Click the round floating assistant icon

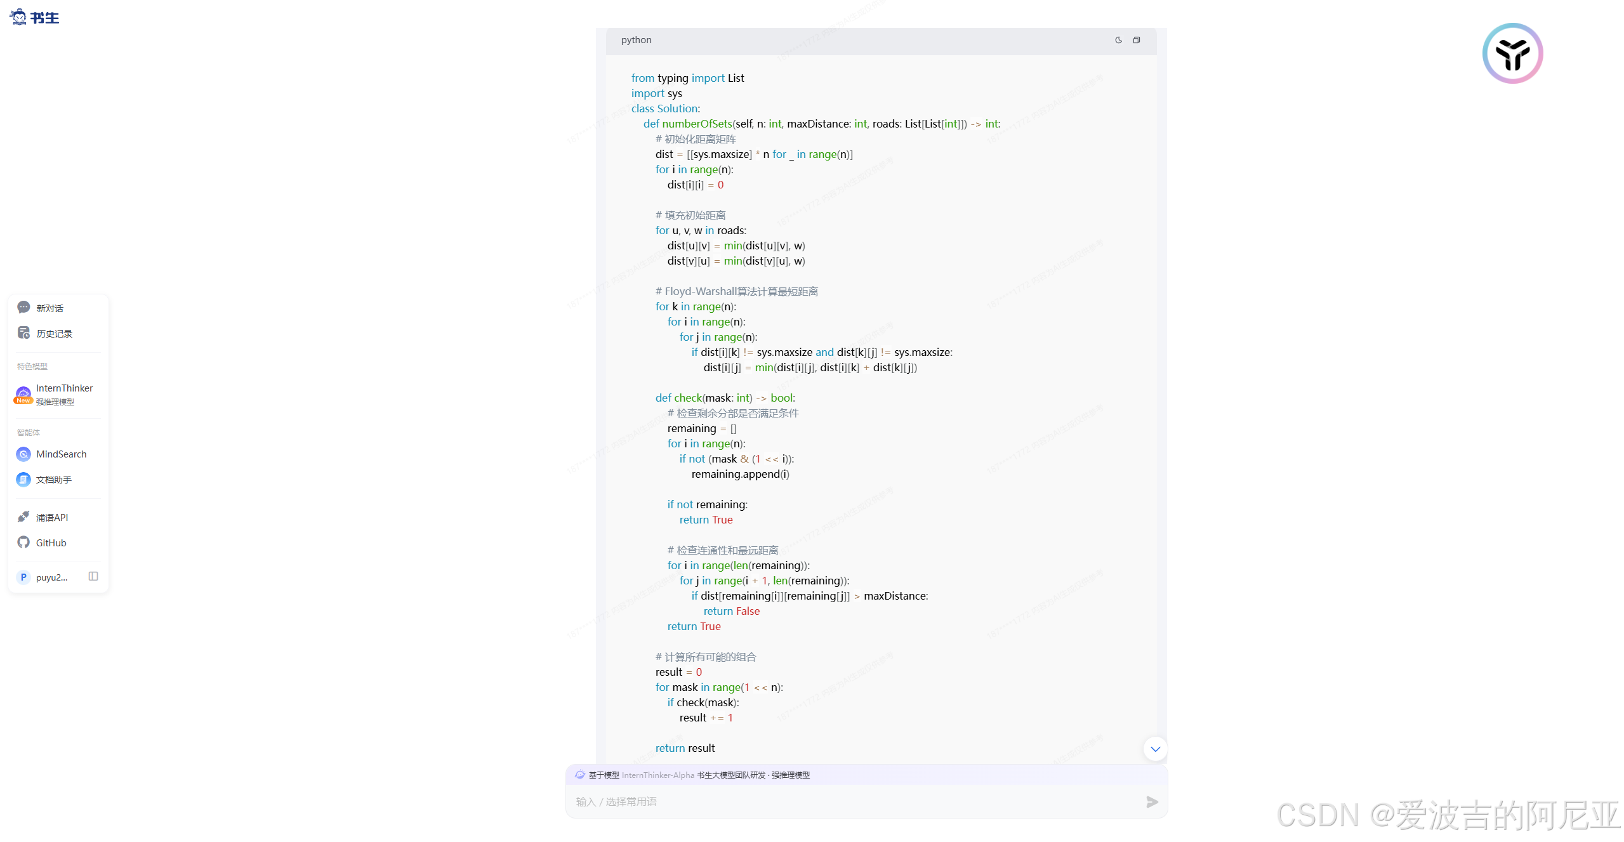[x=1512, y=53]
